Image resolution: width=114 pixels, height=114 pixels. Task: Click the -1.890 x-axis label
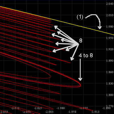[106, 108]
